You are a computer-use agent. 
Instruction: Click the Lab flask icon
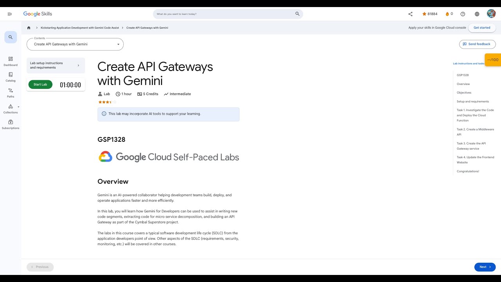tap(100, 94)
